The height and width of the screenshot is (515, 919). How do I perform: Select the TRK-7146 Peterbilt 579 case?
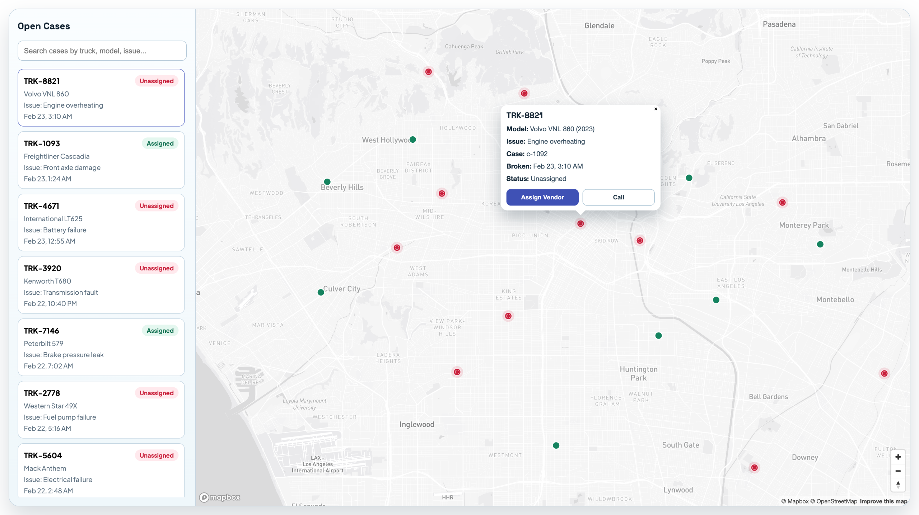point(101,347)
